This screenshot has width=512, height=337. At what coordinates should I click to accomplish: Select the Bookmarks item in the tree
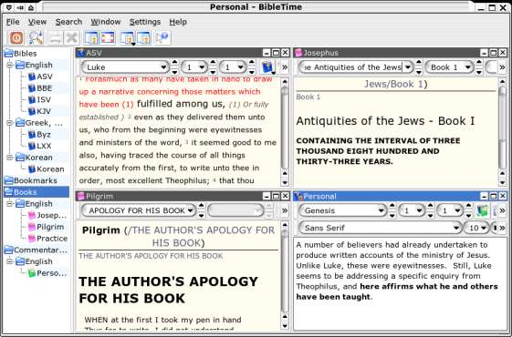pos(36,180)
